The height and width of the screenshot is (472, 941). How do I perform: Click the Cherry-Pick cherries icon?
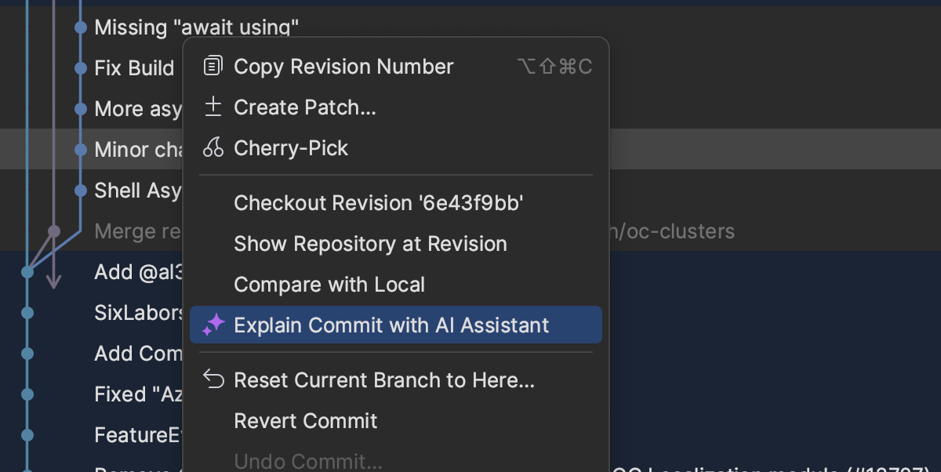point(213,148)
